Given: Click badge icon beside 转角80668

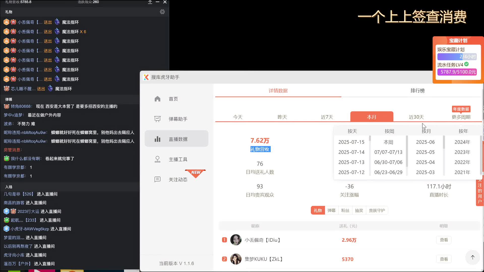Looking at the screenshot, I should [7, 106].
